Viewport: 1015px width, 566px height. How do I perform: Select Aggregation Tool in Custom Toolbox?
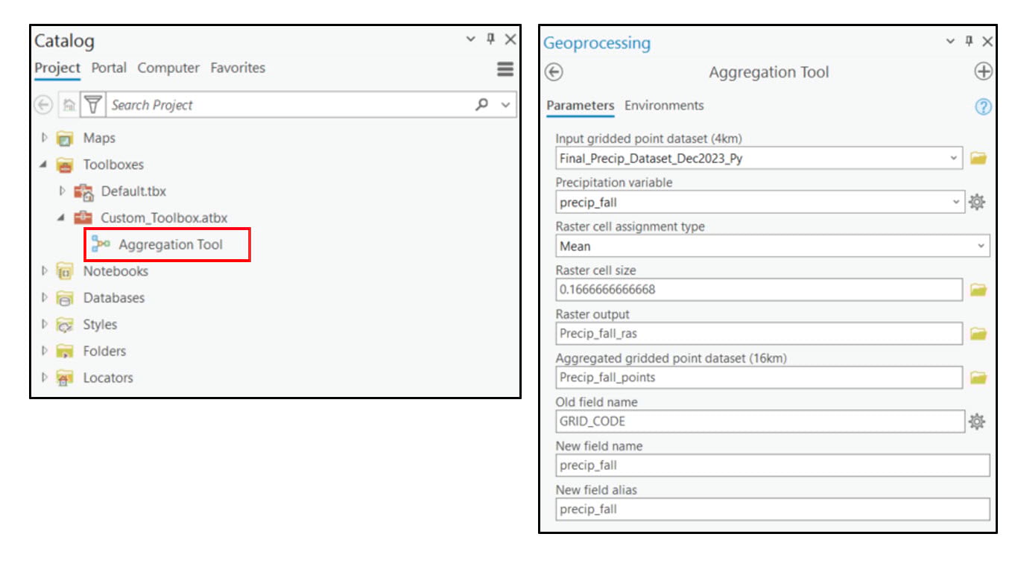[x=170, y=244]
